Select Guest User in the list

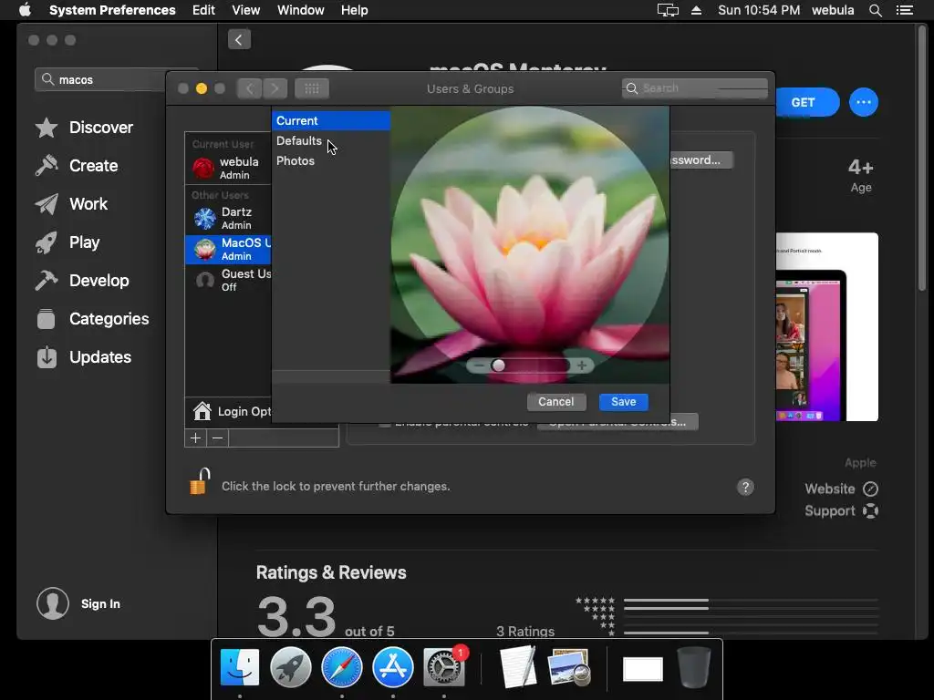[228, 281]
